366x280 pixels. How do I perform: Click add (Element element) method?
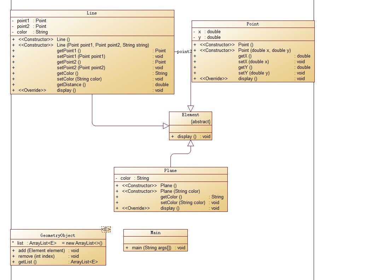pos(46,250)
